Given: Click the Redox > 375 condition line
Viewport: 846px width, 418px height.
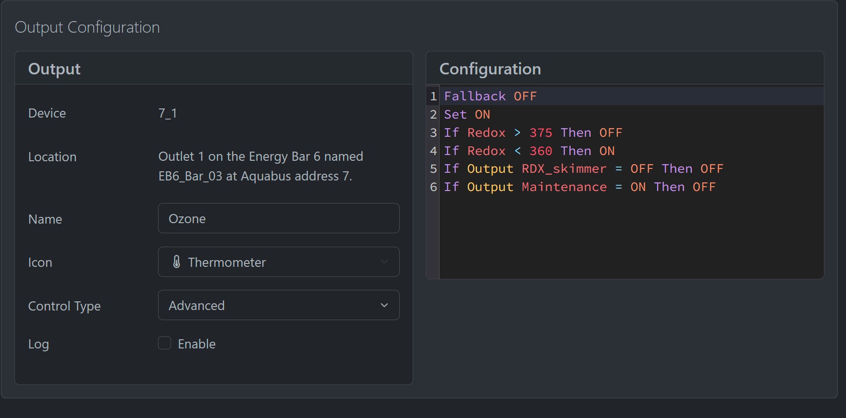Looking at the screenshot, I should pos(532,133).
